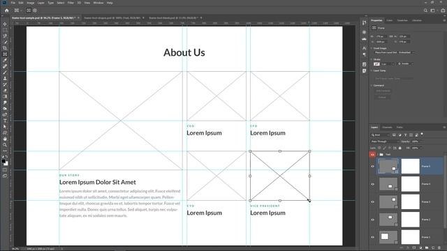This screenshot has width=447, height=251.
Task: Open the Place from Local Disk dropdown
Action: pos(394,52)
